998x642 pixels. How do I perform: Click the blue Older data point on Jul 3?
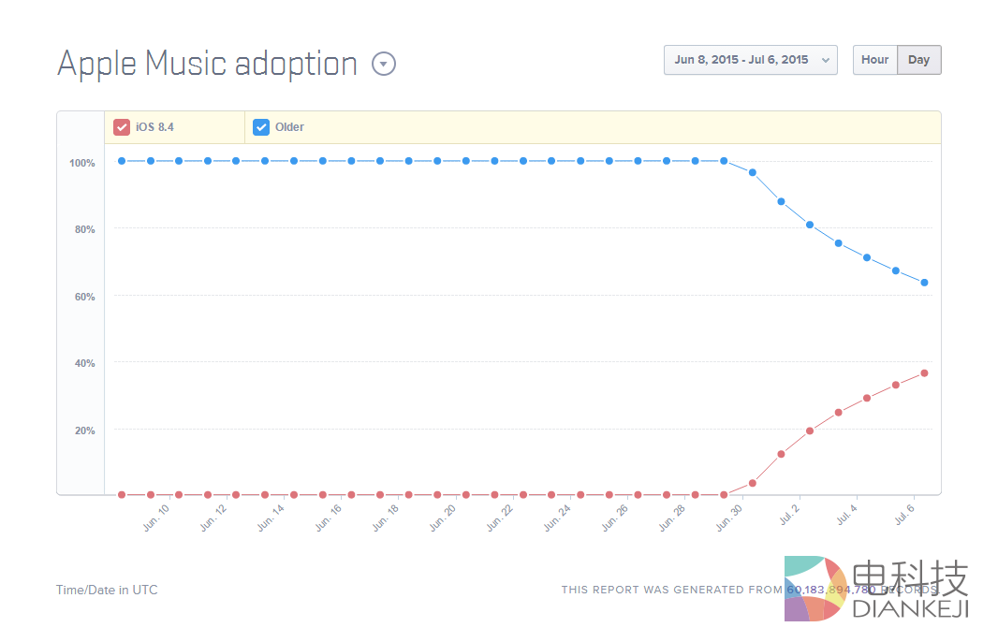[838, 243]
